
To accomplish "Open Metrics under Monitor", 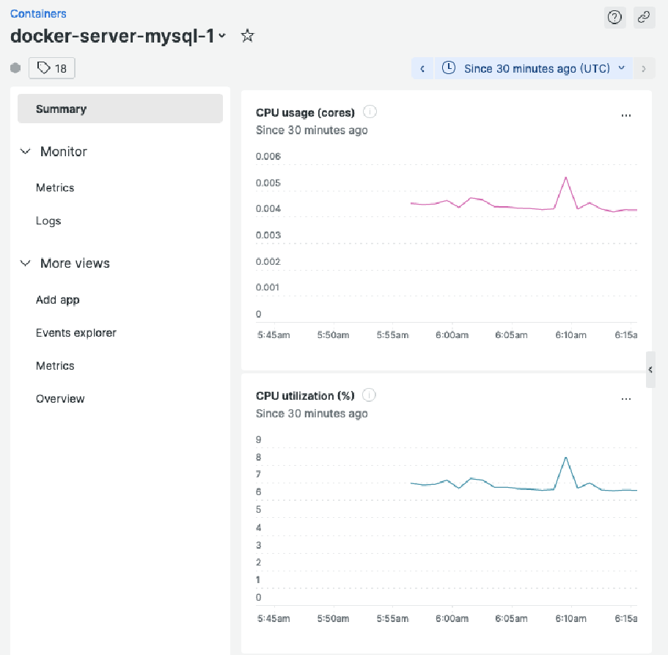I will [55, 188].
